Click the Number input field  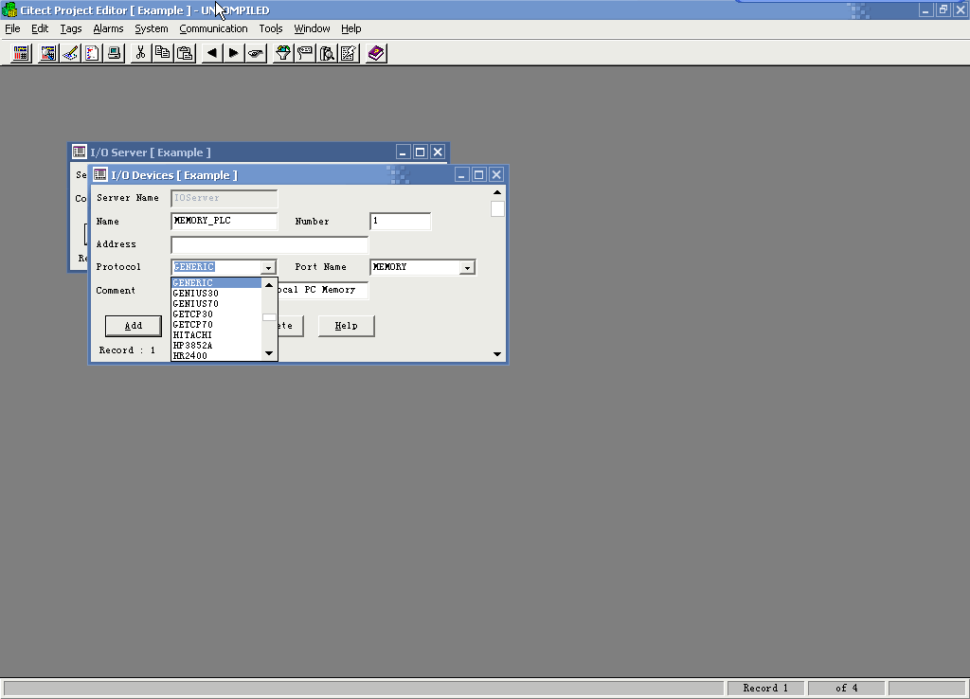[401, 221]
